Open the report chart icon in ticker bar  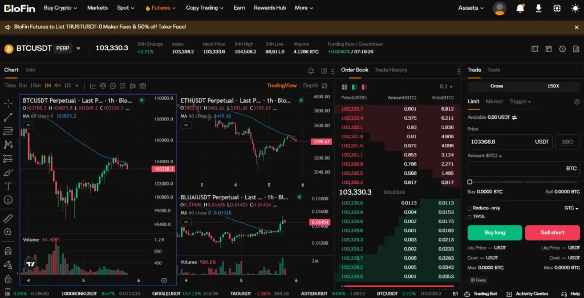click(x=576, y=49)
